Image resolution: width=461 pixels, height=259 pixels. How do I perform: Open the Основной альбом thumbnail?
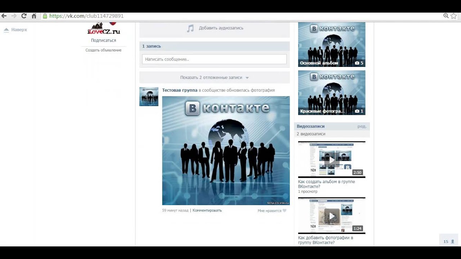pyautogui.click(x=332, y=45)
